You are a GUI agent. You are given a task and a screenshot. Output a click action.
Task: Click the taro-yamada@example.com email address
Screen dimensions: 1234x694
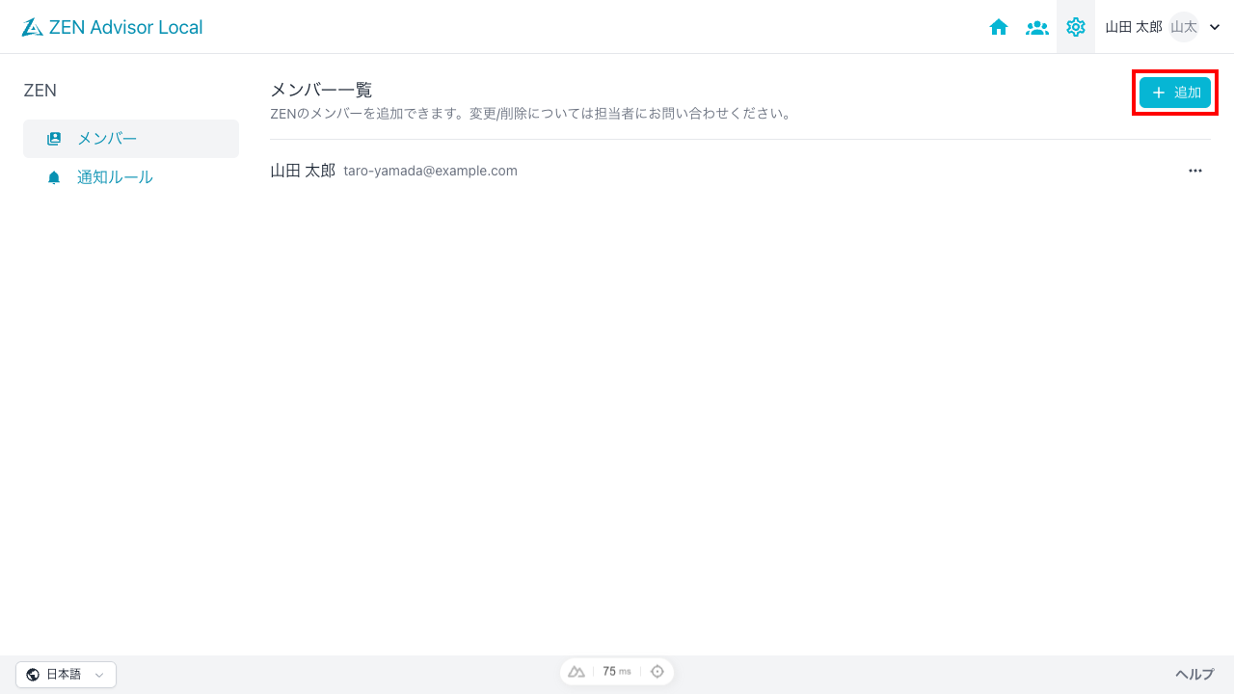click(x=430, y=171)
